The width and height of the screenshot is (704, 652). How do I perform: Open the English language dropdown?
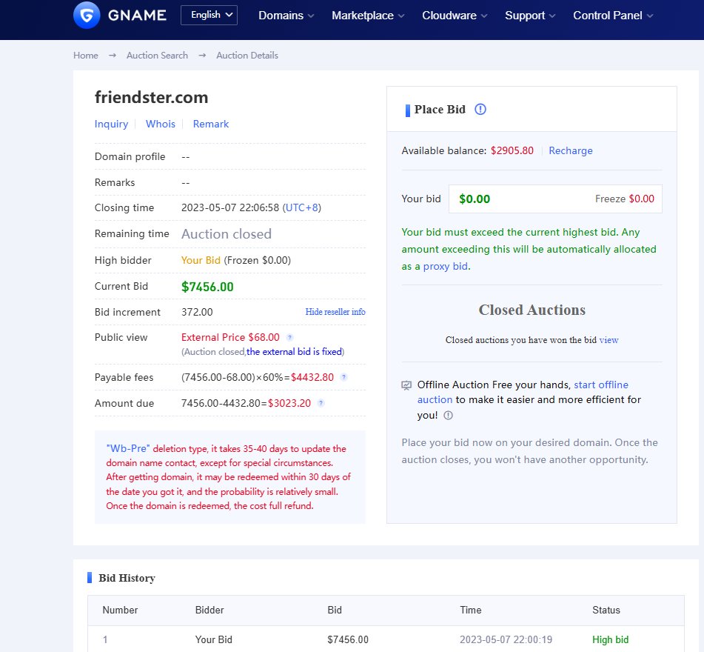coord(209,16)
